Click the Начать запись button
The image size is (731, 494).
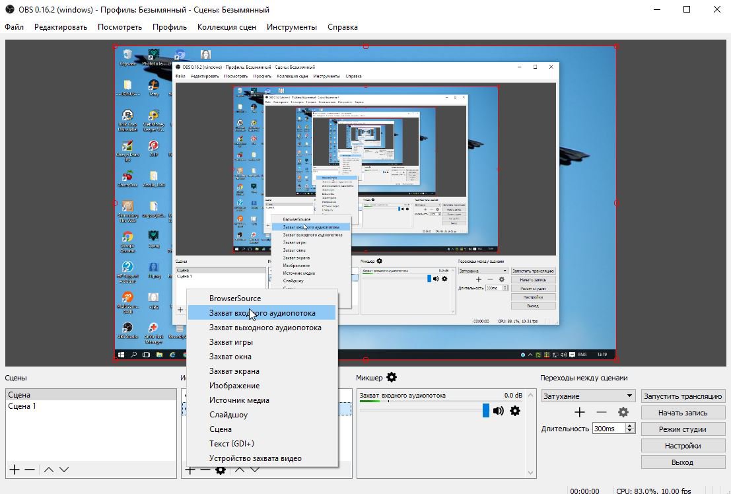pyautogui.click(x=683, y=412)
